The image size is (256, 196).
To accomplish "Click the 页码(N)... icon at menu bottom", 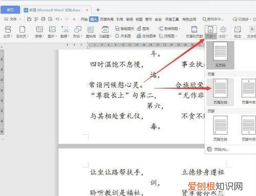I will [209, 149].
